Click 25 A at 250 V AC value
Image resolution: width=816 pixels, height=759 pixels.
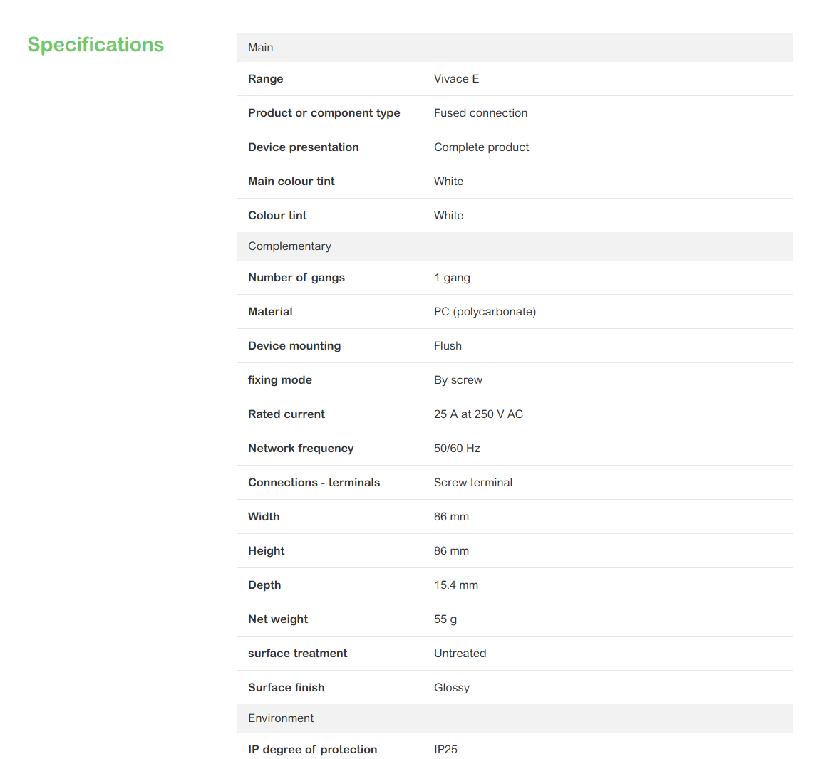478,414
